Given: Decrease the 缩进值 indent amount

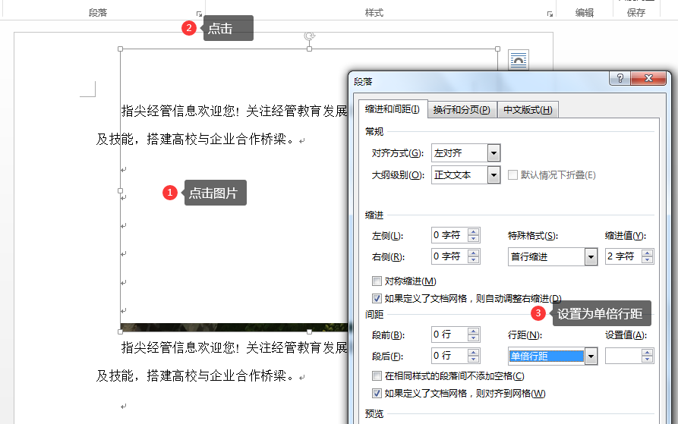Looking at the screenshot, I should pyautogui.click(x=648, y=260).
